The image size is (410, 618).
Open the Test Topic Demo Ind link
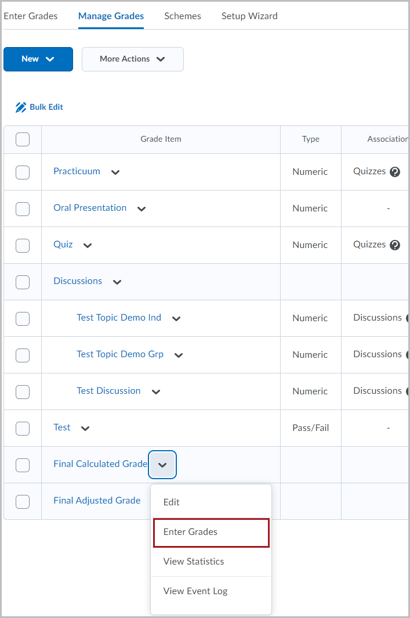click(x=119, y=318)
